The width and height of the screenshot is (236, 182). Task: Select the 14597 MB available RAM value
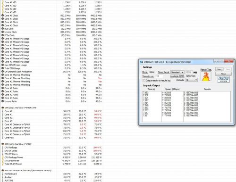click(x=191, y=76)
